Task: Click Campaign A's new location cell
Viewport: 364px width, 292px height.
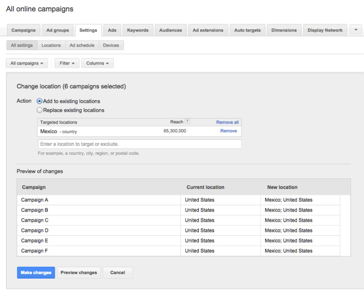Action: pyautogui.click(x=300, y=200)
